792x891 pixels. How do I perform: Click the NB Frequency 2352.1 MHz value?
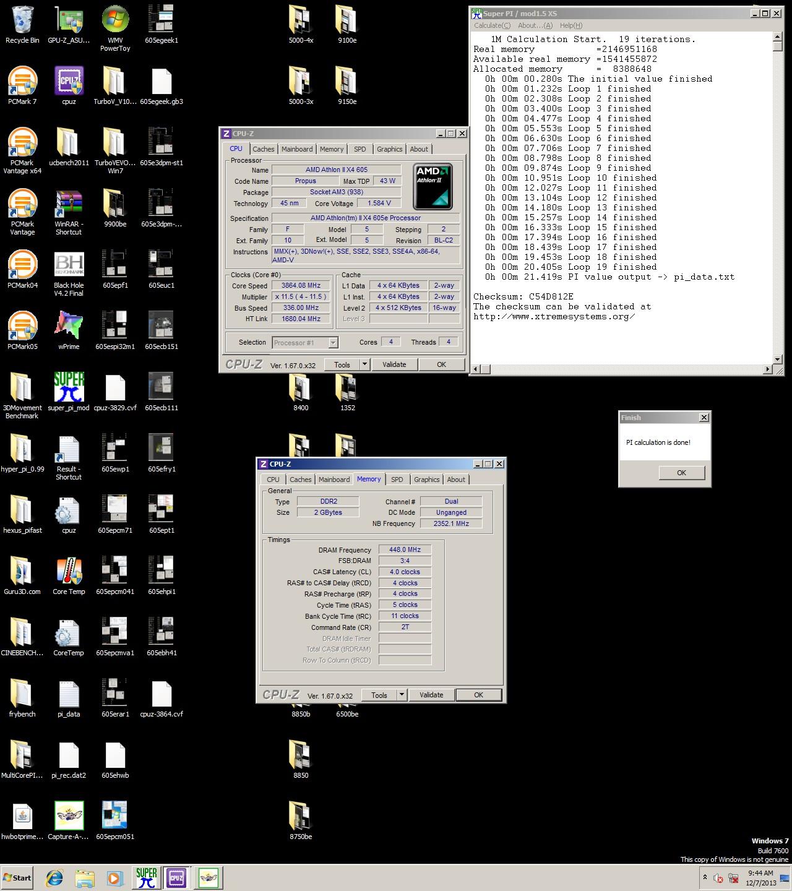tap(451, 523)
